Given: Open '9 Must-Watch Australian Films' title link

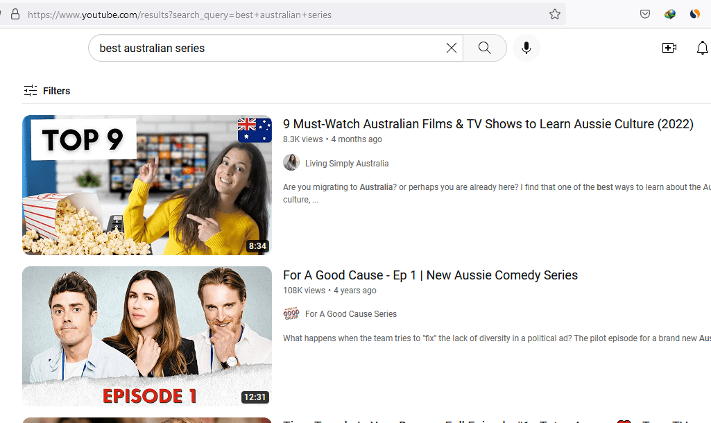Looking at the screenshot, I should point(488,124).
